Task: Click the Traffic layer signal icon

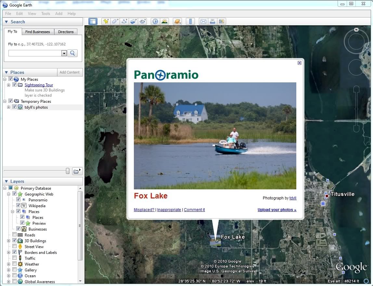Action: click(20, 258)
